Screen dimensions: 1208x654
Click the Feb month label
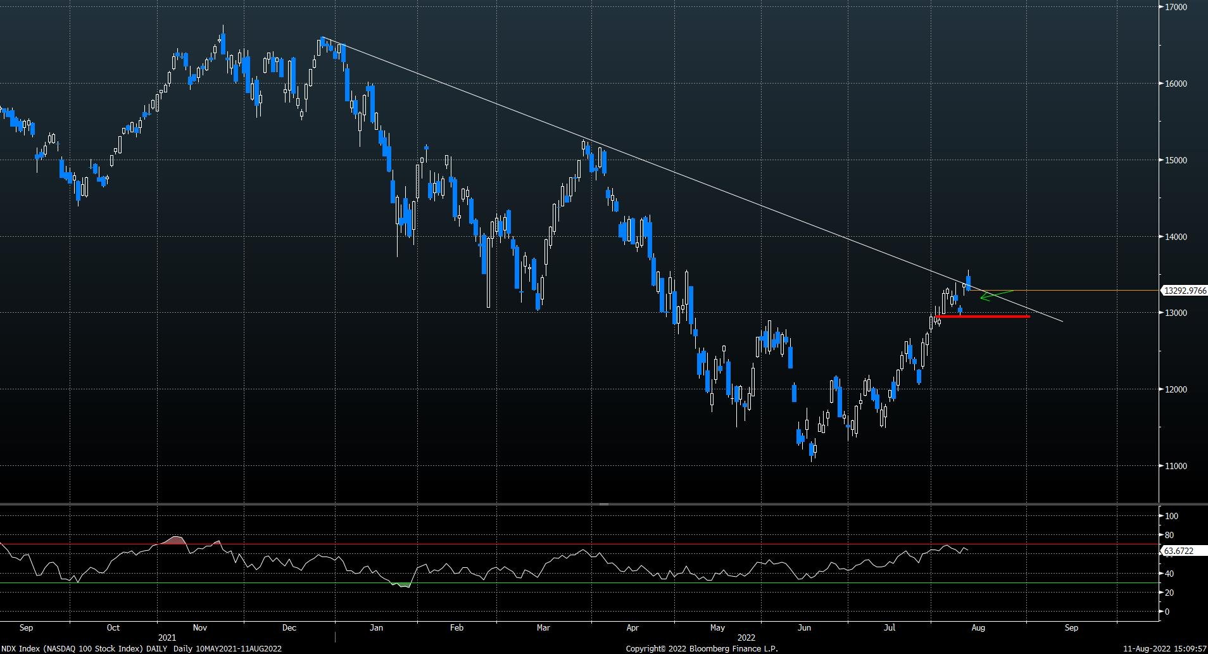[x=456, y=628]
